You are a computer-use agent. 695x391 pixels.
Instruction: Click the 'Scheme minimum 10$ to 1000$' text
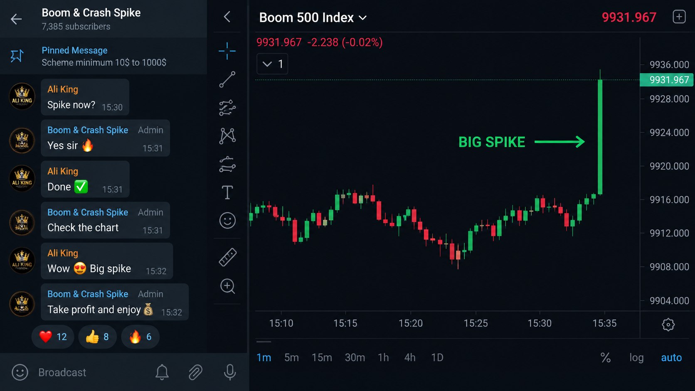[x=104, y=62]
